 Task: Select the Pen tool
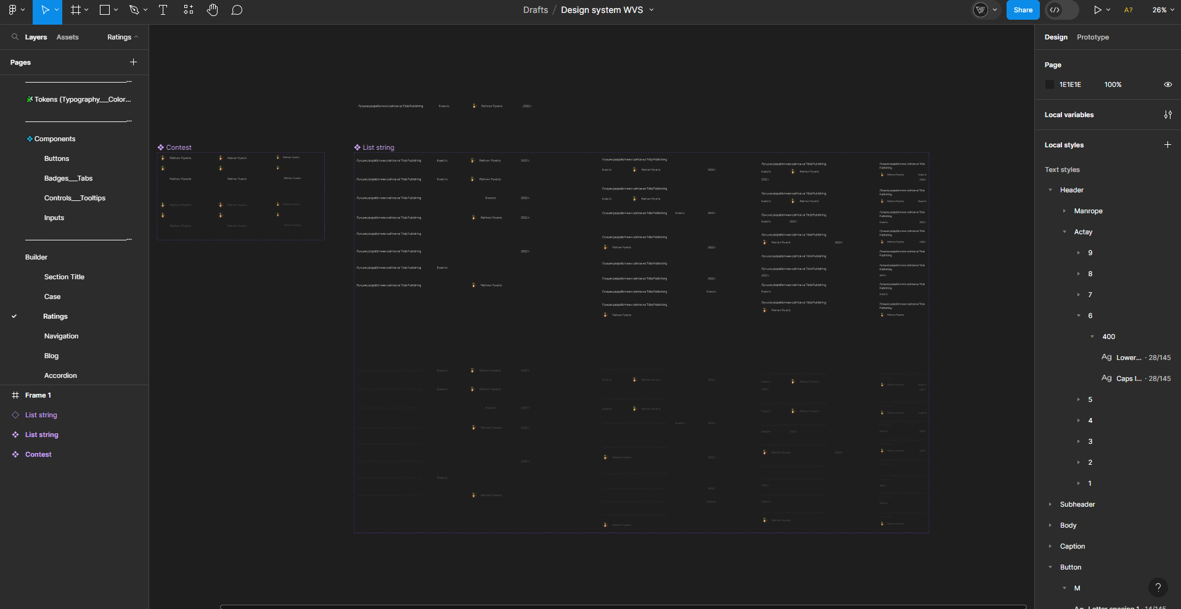134,10
